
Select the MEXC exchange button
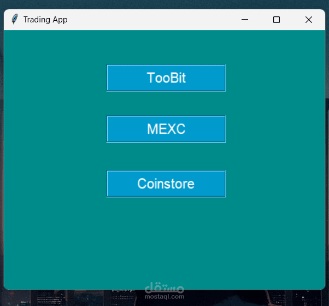tap(166, 129)
